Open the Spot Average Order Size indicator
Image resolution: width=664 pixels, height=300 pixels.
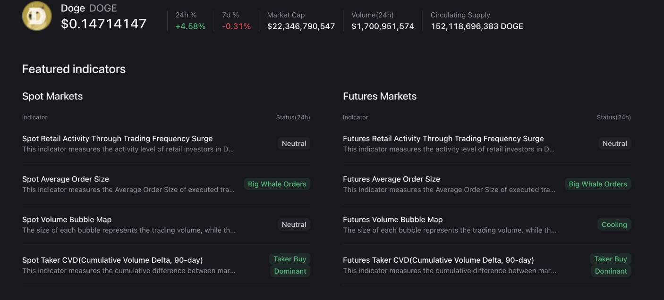point(66,179)
